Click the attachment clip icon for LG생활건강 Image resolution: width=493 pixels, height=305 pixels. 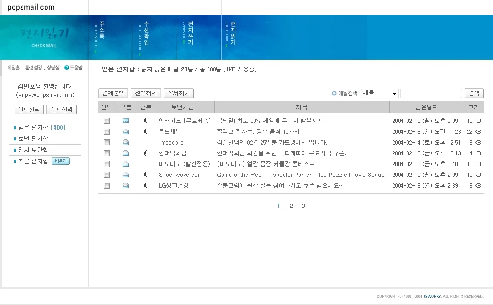146,185
